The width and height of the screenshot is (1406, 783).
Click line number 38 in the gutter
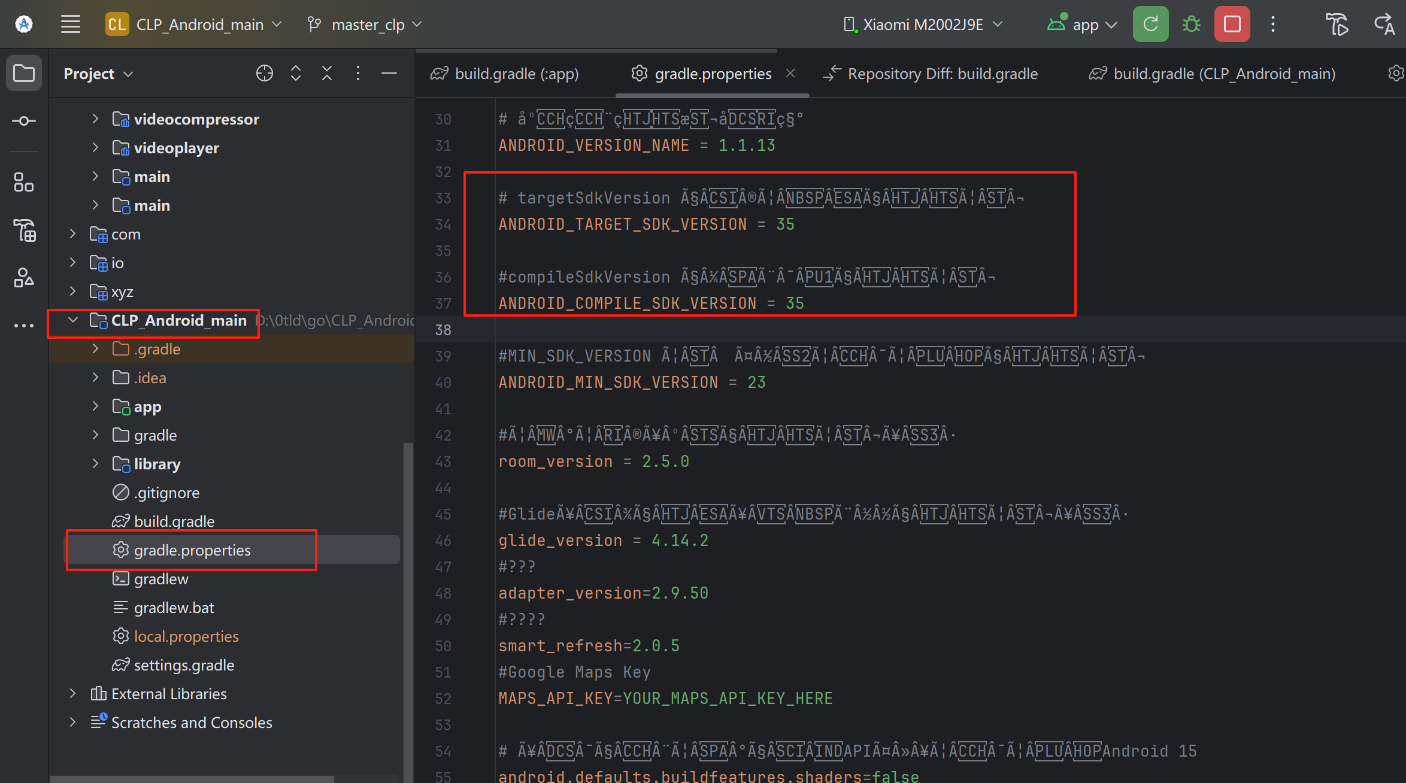(443, 330)
